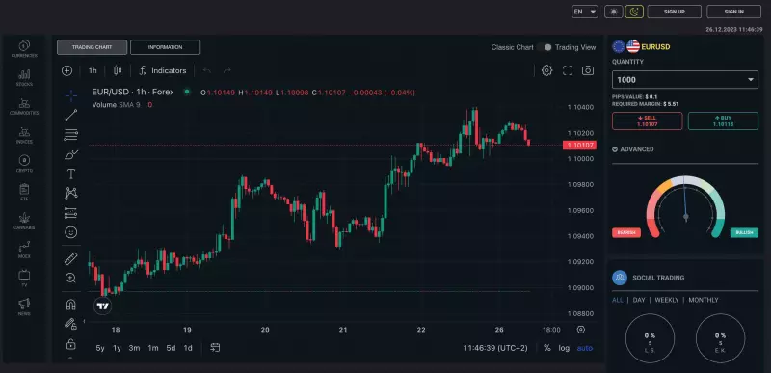The width and height of the screenshot is (771, 373).
Task: Toggle Classic Chart / Trading View switch
Action: coord(545,47)
